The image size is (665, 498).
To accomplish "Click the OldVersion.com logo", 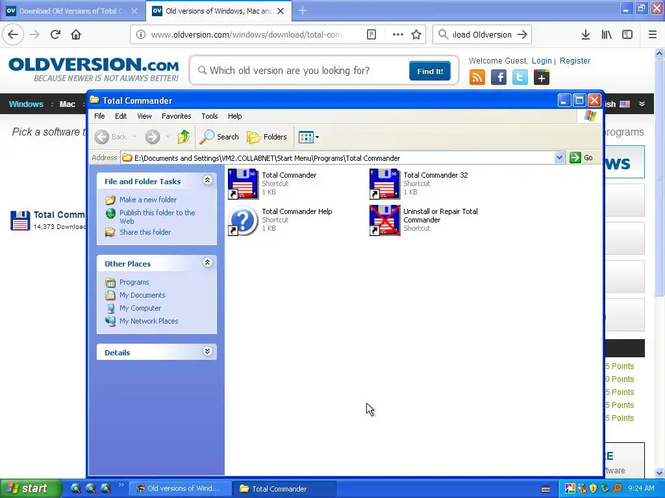I will point(94,69).
